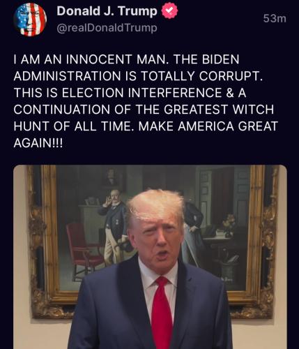Play the video attached to the post

150,257
